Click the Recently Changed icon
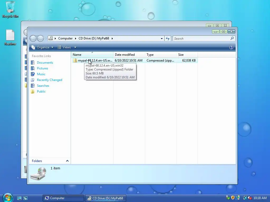The width and height of the screenshot is (270, 202). point(33,80)
